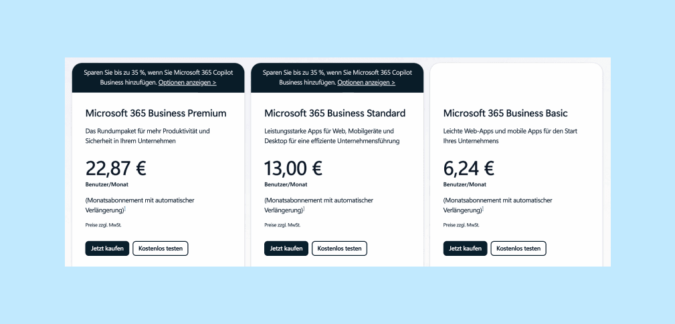Click the 6,24 € price
Image resolution: width=675 pixels, height=324 pixels.
469,168
